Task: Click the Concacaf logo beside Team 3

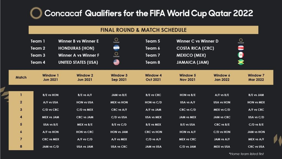Action: point(116,55)
